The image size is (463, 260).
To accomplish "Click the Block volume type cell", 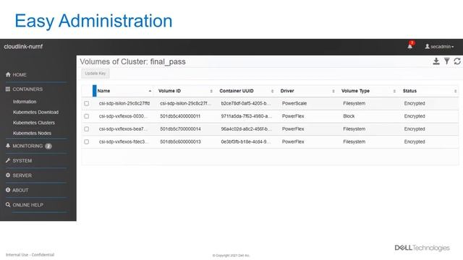I will [349, 116].
